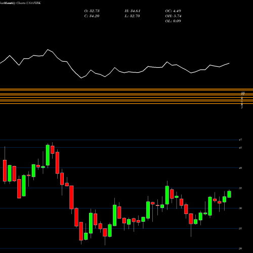Select the close value 'C: 34.20'
Viewport: 253px width, 253px height.
(x=92, y=16)
